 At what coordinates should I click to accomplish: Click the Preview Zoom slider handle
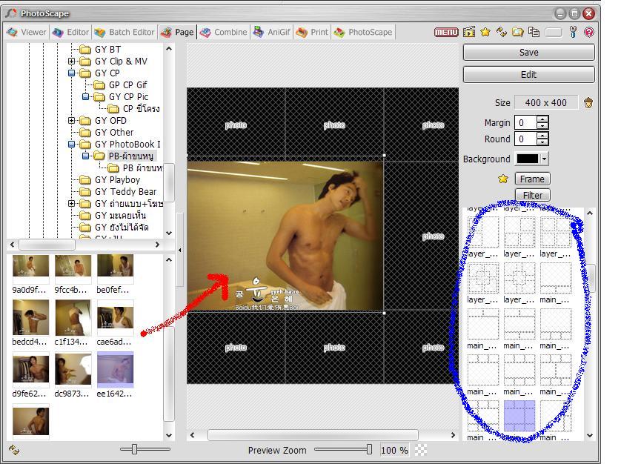click(369, 449)
